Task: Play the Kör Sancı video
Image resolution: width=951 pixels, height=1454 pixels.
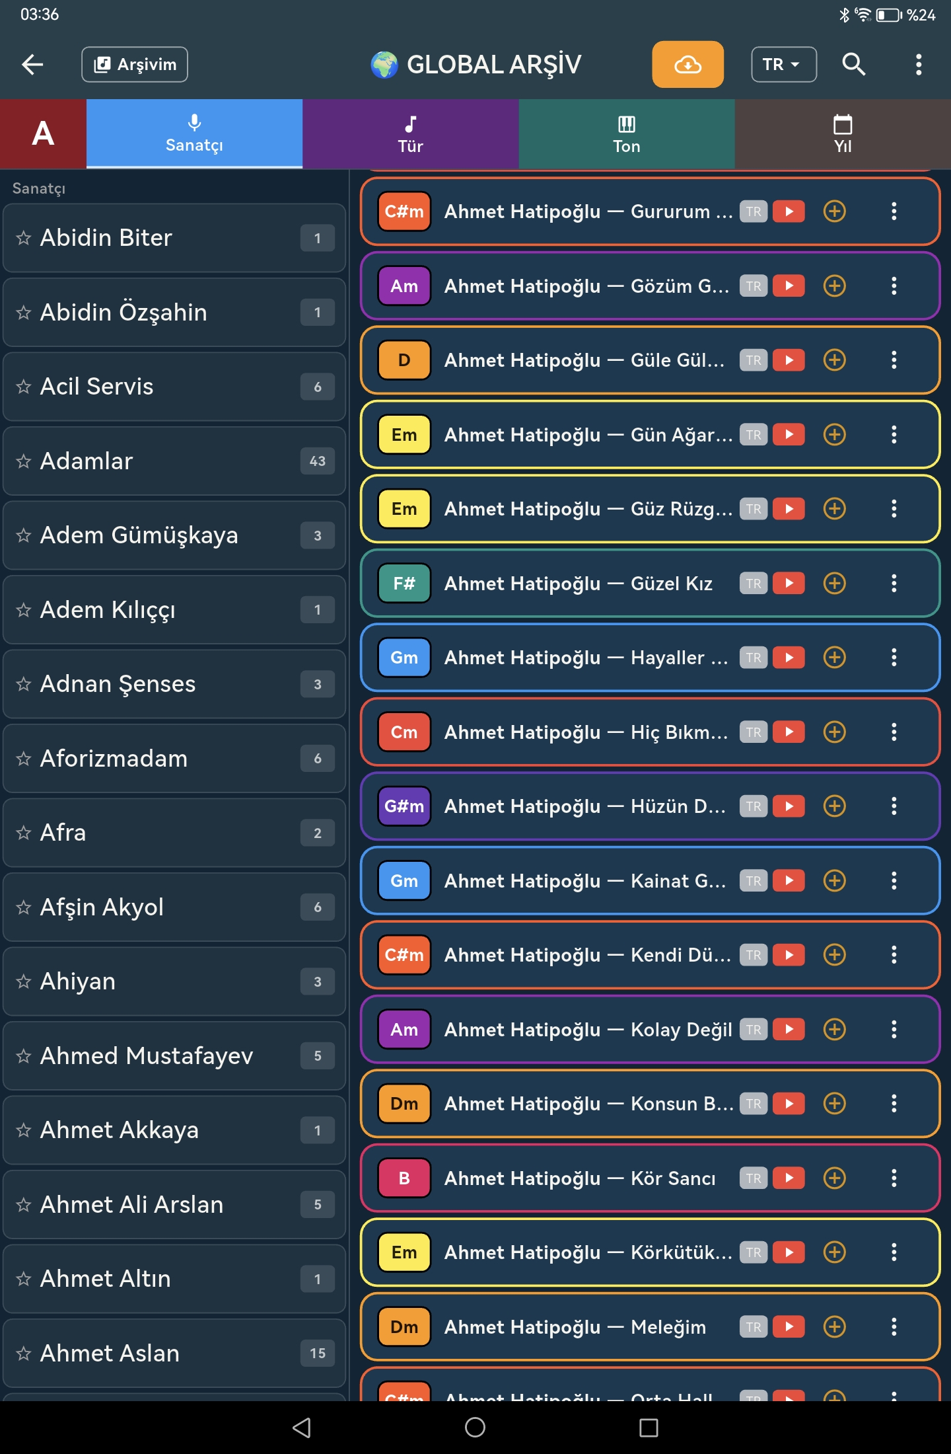Action: coord(789,1178)
